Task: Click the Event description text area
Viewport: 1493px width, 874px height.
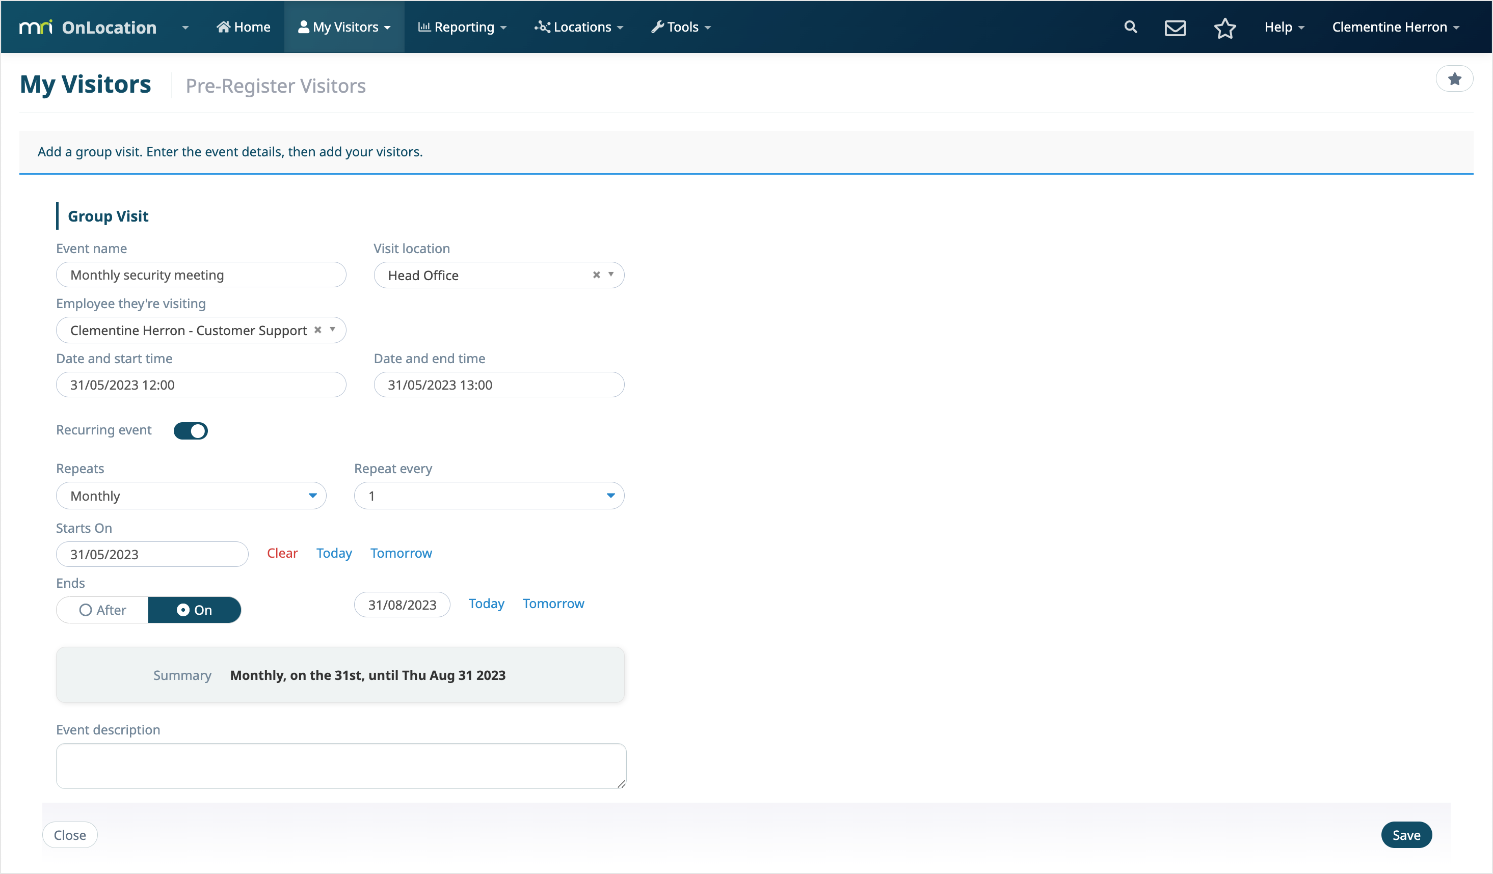Action: coord(341,766)
